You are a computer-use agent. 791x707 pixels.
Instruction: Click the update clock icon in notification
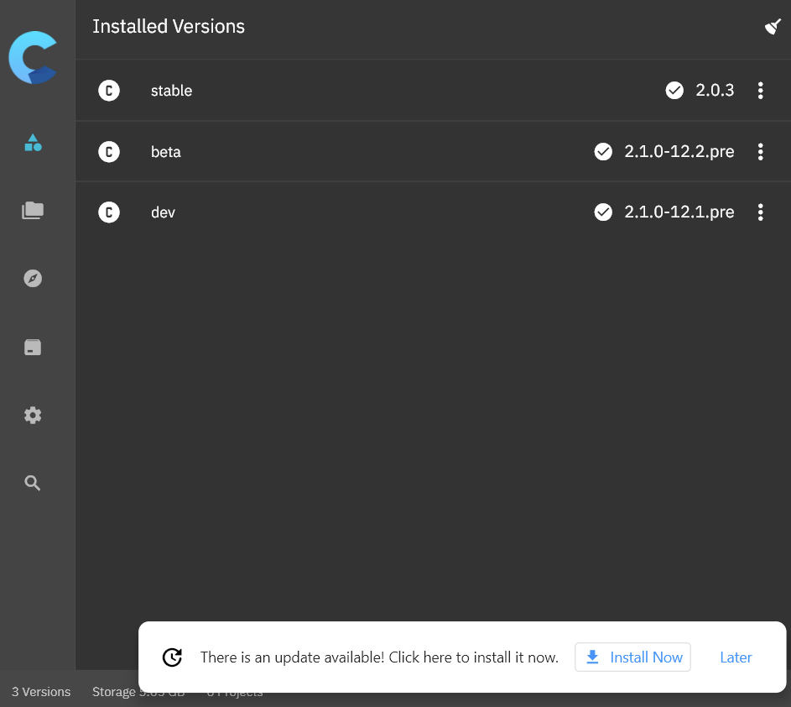click(x=172, y=657)
